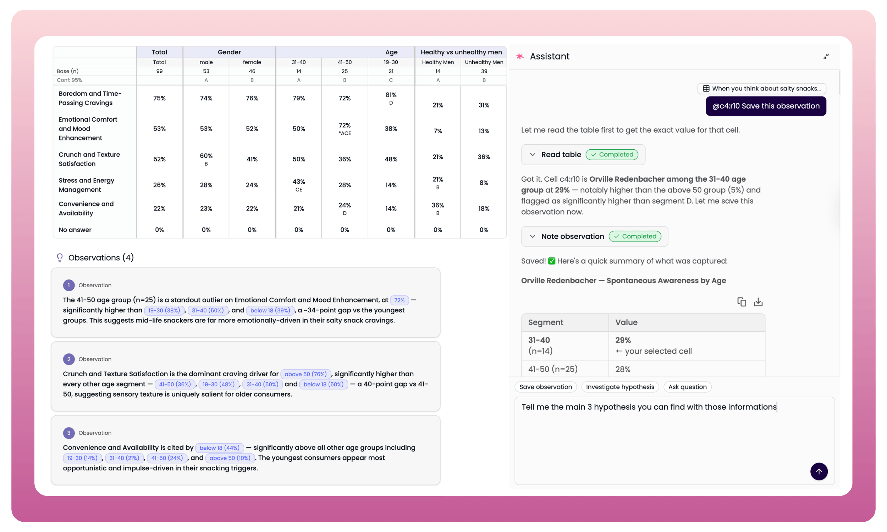887x532 pixels.
Task: Expand the Read table step
Action: pyautogui.click(x=533, y=155)
